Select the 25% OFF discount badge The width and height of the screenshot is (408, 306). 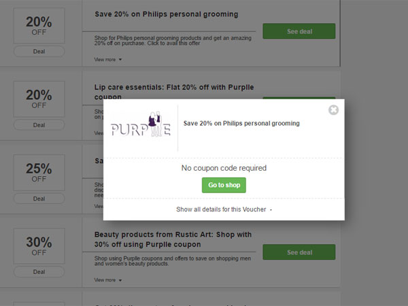tap(39, 173)
